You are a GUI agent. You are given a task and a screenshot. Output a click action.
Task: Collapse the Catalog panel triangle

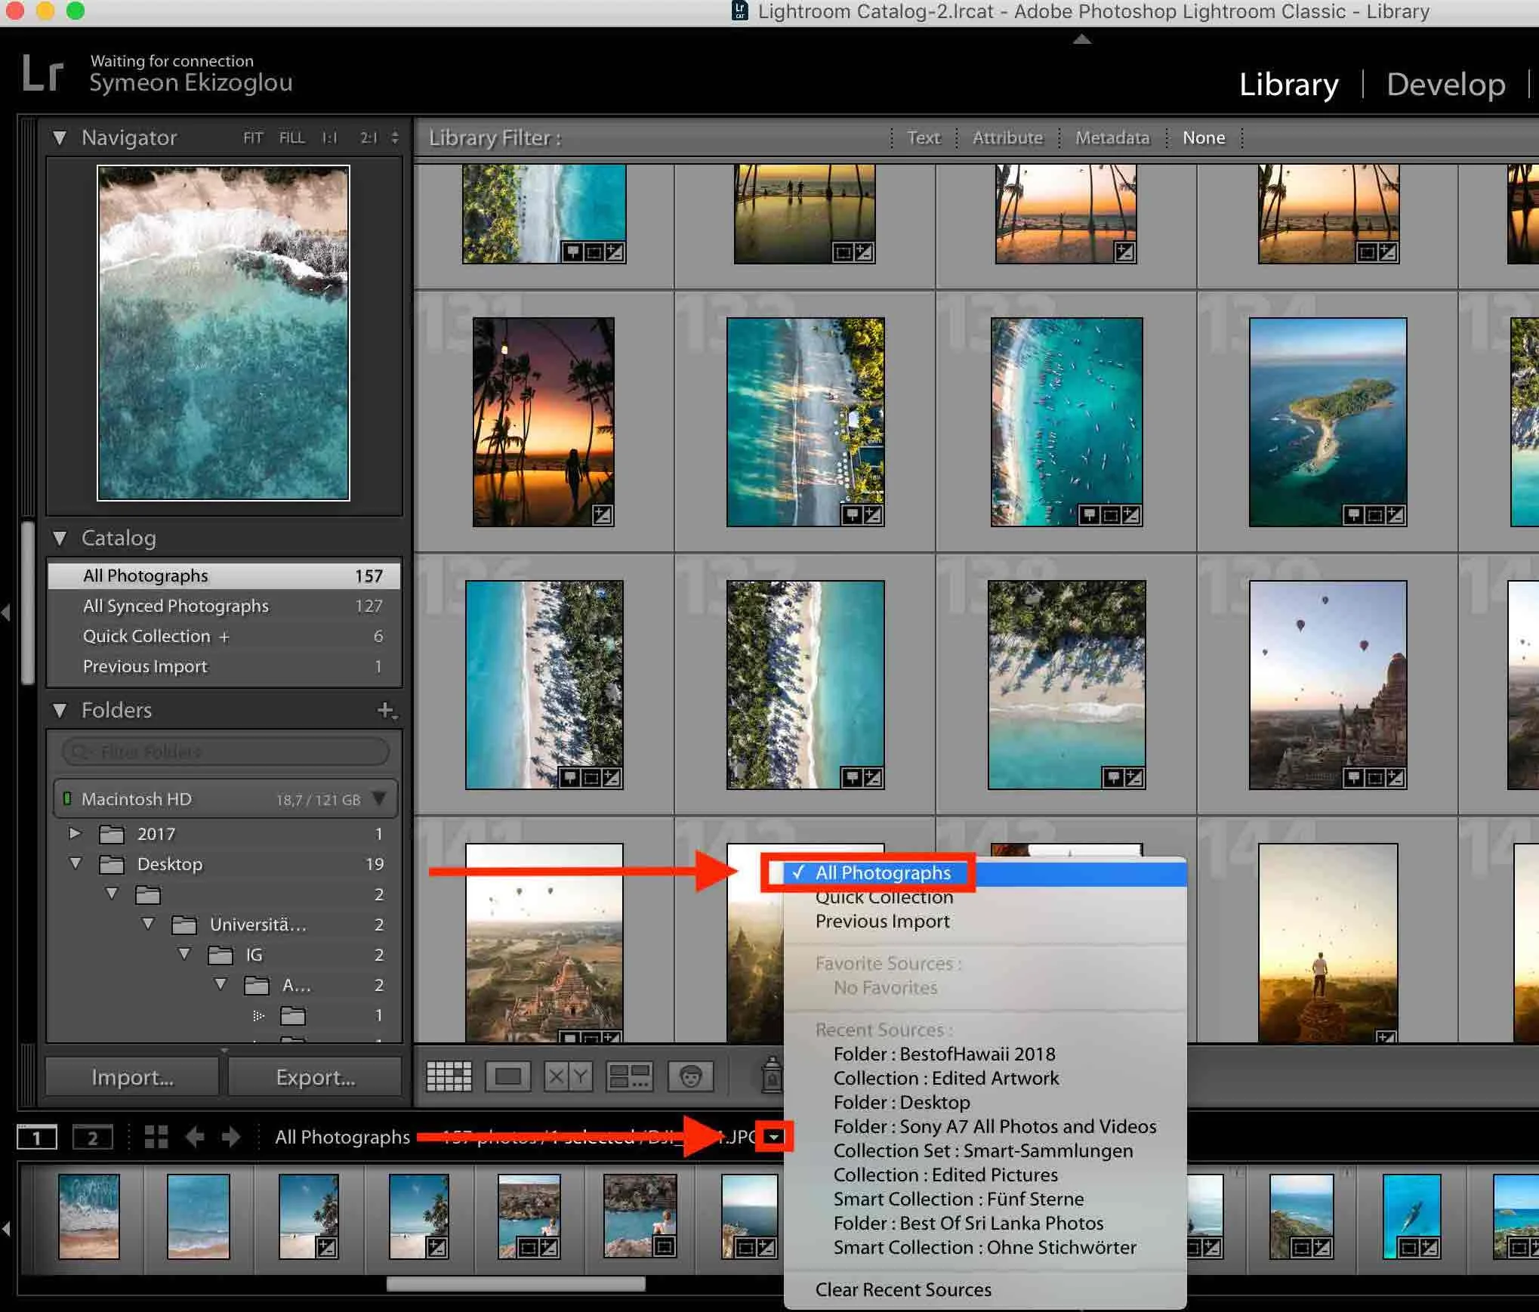[x=60, y=539]
